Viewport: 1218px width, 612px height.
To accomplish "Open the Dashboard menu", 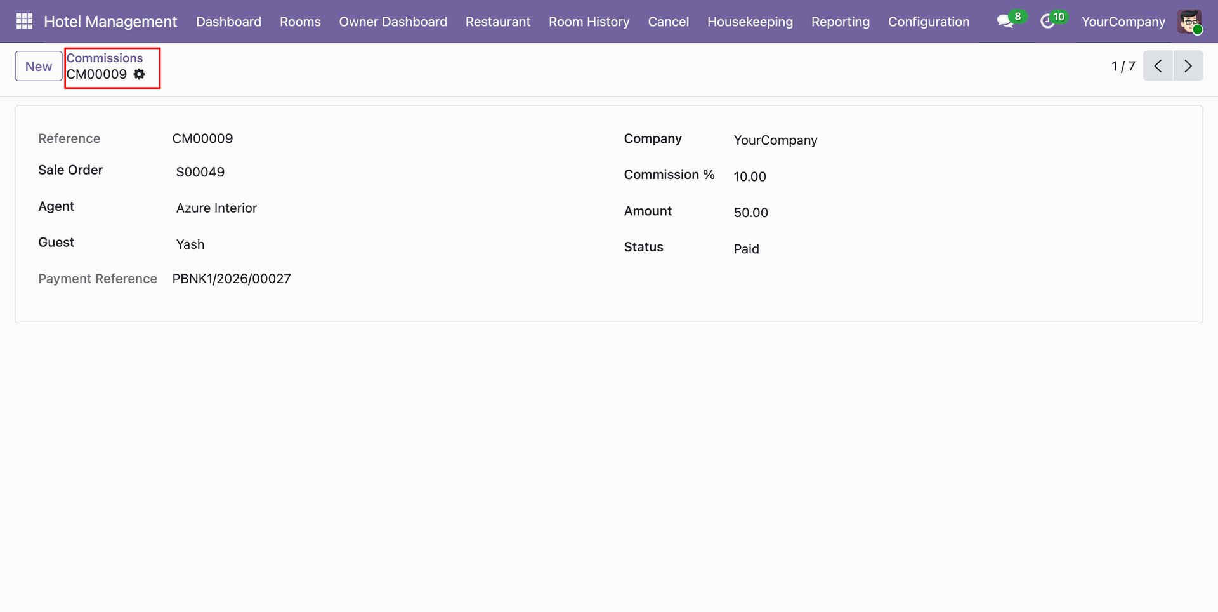I will click(x=229, y=22).
